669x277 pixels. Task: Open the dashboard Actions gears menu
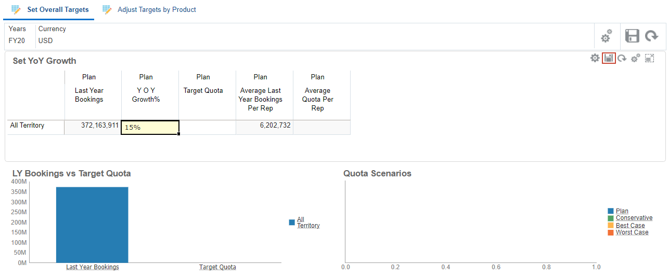[x=606, y=36]
